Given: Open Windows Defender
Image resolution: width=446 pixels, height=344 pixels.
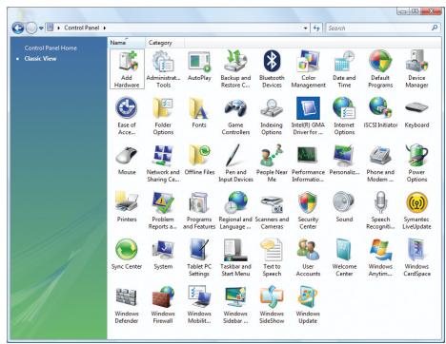Looking at the screenshot, I should point(127,305).
